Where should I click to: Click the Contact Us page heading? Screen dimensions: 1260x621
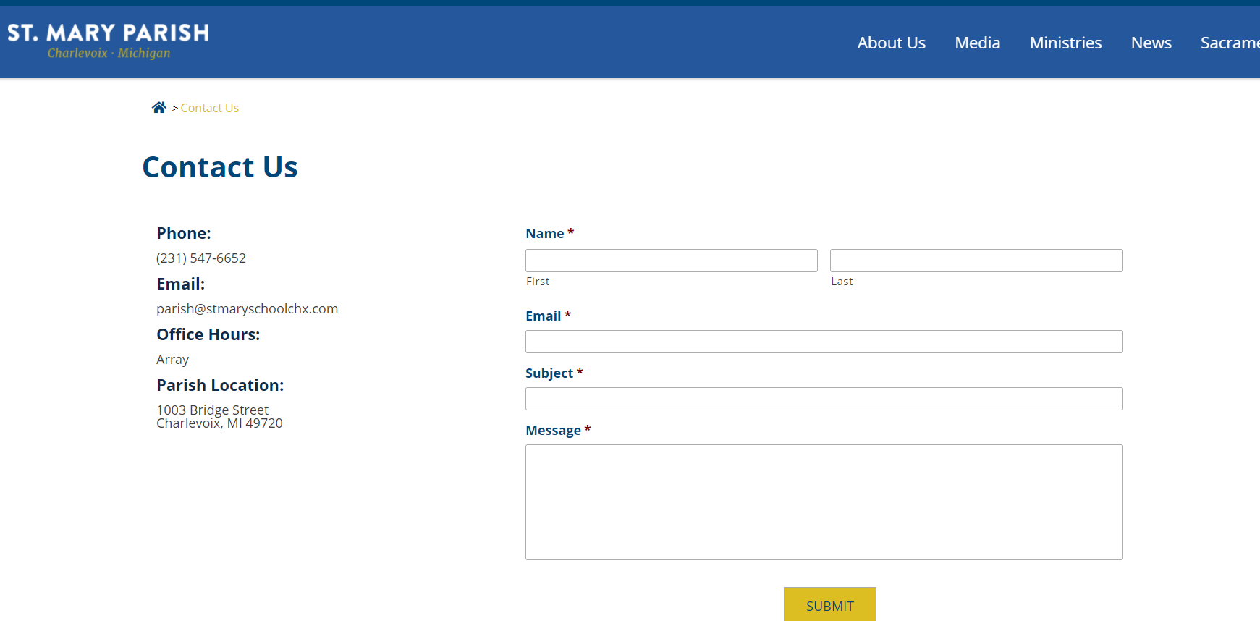(220, 167)
